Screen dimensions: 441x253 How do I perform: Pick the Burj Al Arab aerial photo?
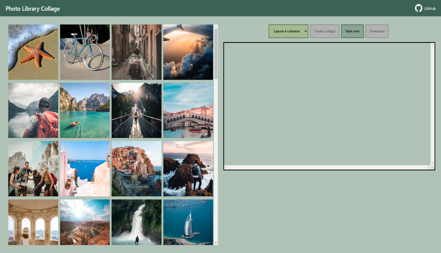pos(188,222)
